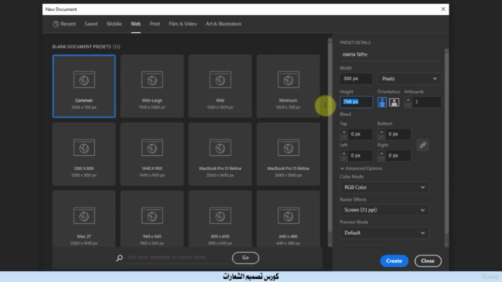Click the presets list vertical scrollbar

click(x=329, y=138)
